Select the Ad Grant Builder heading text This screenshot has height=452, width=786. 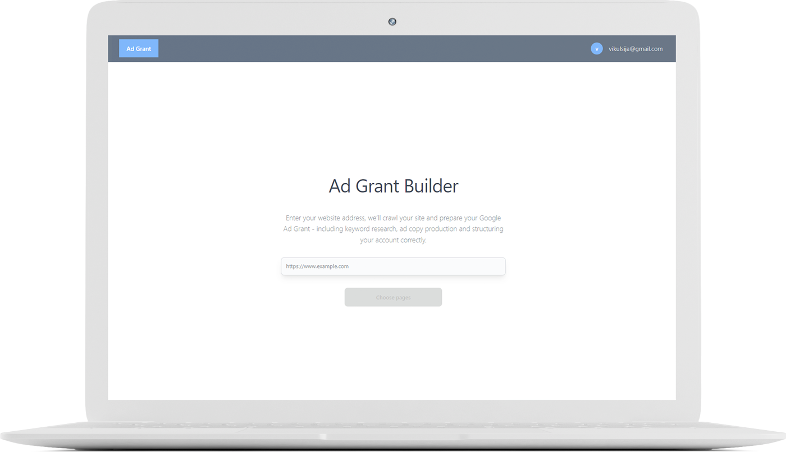coord(394,186)
